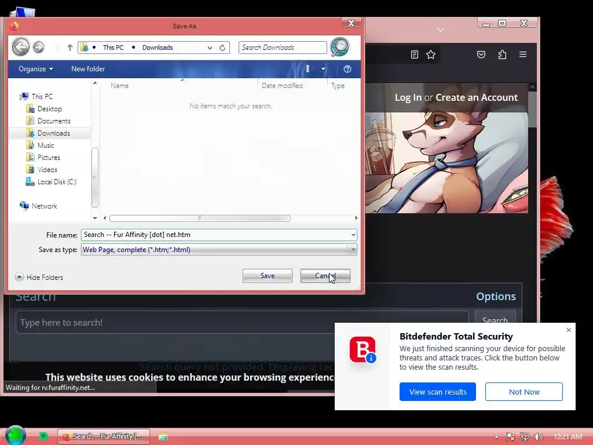Click the Firefox taskbar button
Screen dimensions: 593x445
[x=103, y=436]
